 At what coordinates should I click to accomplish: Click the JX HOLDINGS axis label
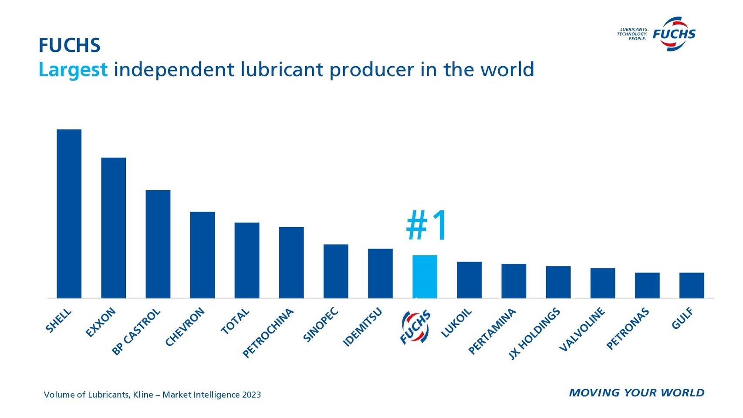(x=534, y=334)
